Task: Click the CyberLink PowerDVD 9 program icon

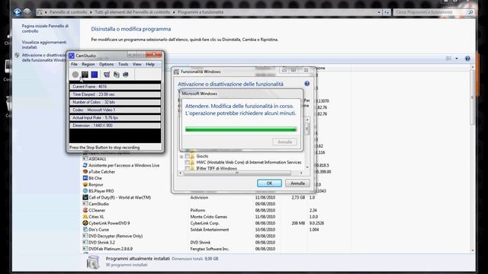Action: pyautogui.click(x=85, y=223)
